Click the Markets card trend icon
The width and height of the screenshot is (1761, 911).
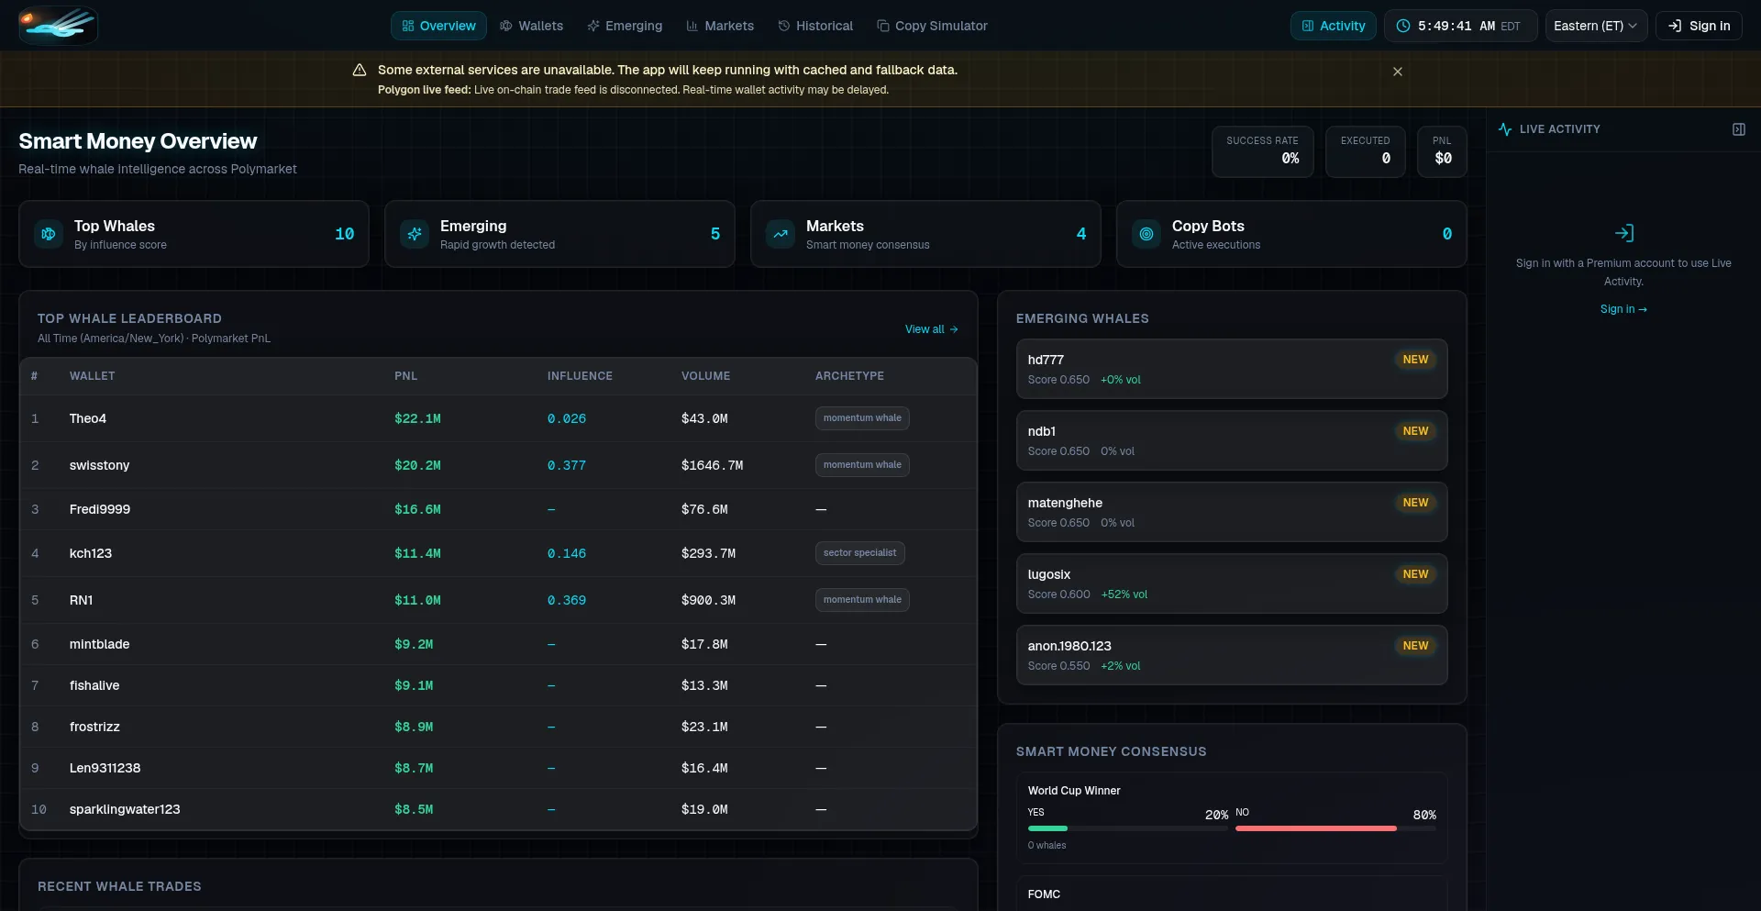click(781, 234)
